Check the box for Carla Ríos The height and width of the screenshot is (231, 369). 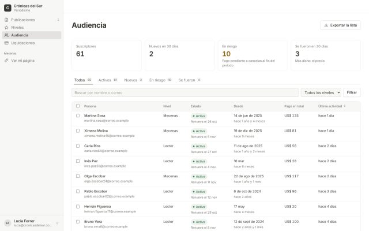point(78,146)
